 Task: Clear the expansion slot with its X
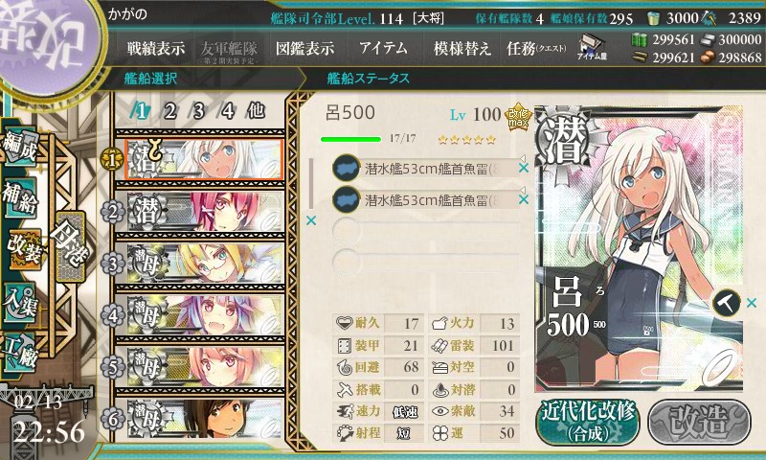[x=752, y=303]
